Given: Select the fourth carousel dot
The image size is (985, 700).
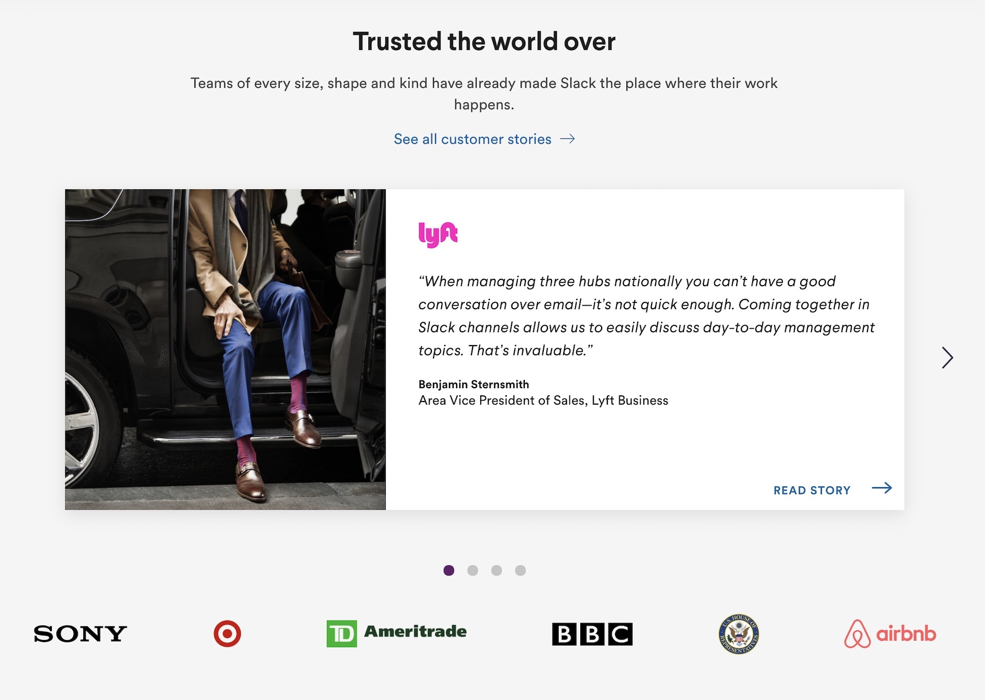Looking at the screenshot, I should point(520,570).
